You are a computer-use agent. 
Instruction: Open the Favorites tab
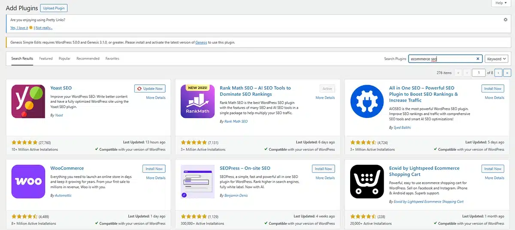(112, 59)
